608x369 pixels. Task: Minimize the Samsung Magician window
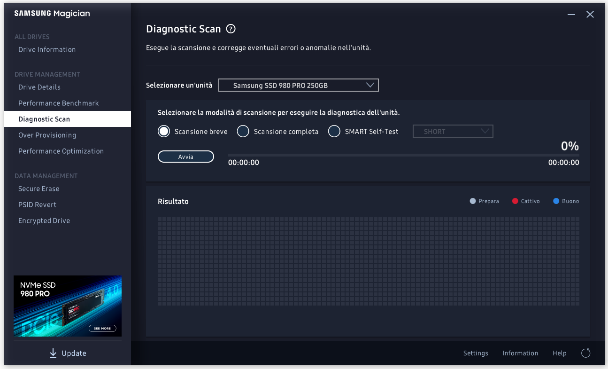click(x=571, y=15)
